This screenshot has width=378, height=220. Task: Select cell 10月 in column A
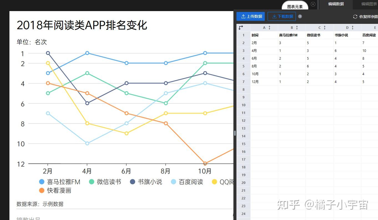[x=264, y=74]
